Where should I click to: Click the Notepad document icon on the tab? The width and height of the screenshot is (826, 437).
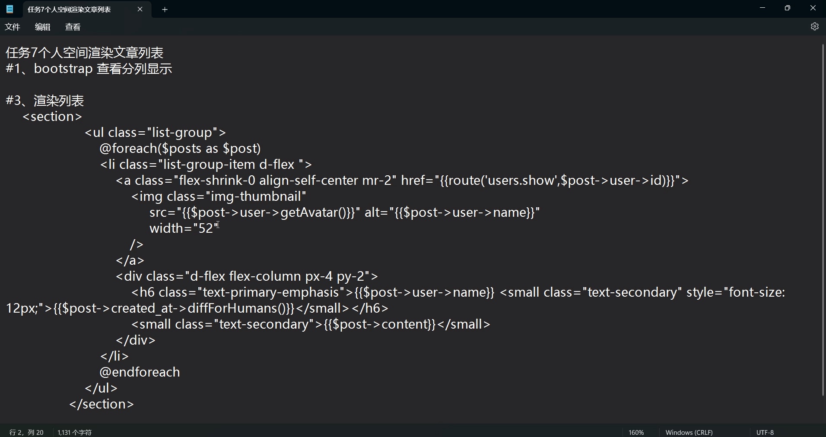[x=10, y=9]
